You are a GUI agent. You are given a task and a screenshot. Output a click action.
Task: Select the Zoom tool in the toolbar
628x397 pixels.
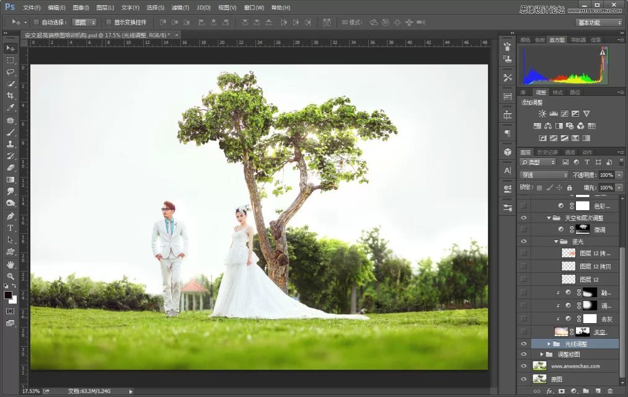pyautogui.click(x=9, y=277)
